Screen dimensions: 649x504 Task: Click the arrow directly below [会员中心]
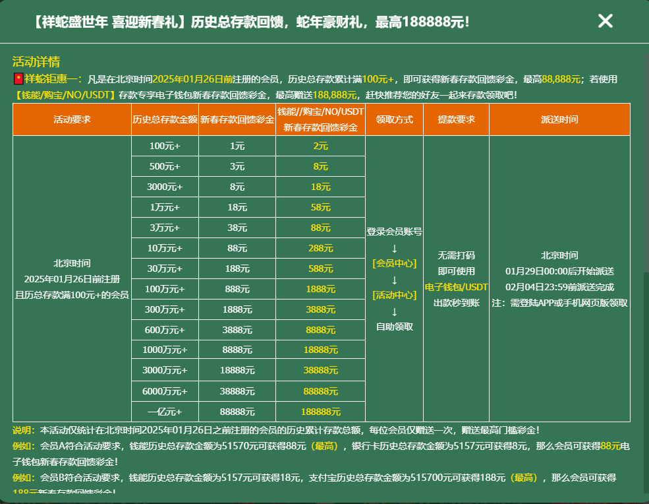[x=394, y=280]
